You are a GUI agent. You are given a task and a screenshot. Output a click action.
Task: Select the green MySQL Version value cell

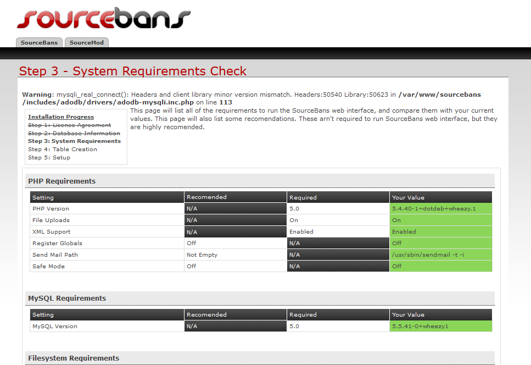tap(440, 327)
